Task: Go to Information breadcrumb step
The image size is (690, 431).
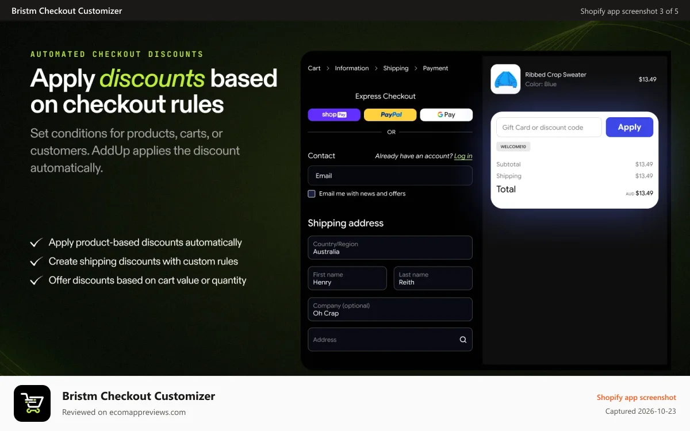Action: 352,68
